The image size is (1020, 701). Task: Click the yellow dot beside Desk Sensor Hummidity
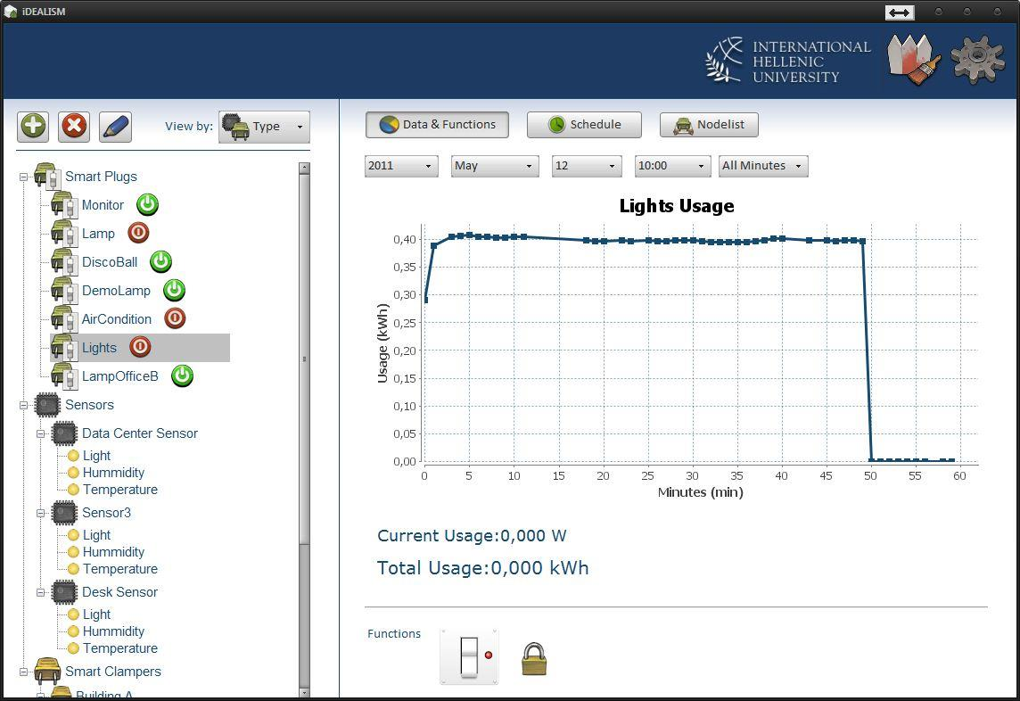click(73, 631)
